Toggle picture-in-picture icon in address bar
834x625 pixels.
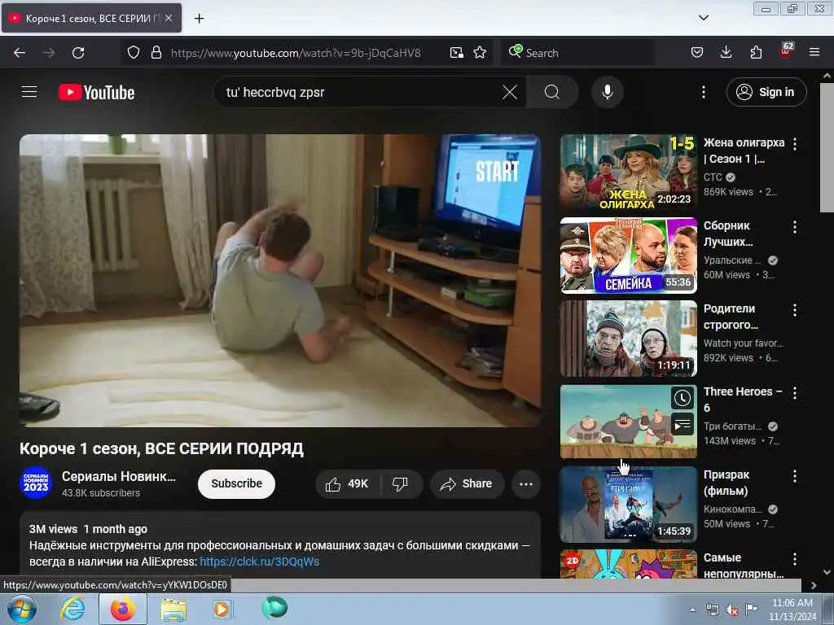[456, 53]
